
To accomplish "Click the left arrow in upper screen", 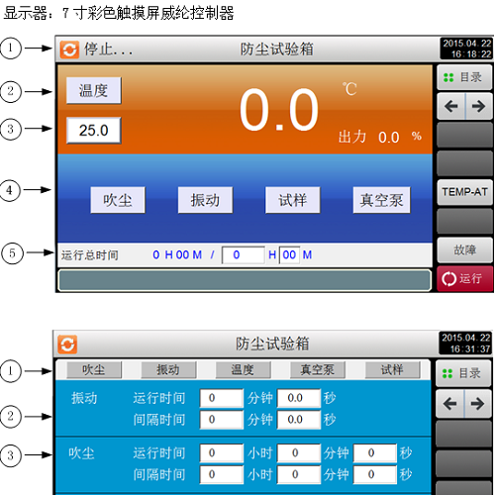I will point(450,106).
